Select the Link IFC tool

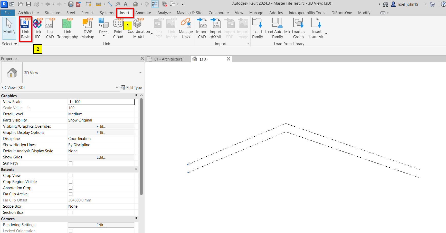[37, 28]
